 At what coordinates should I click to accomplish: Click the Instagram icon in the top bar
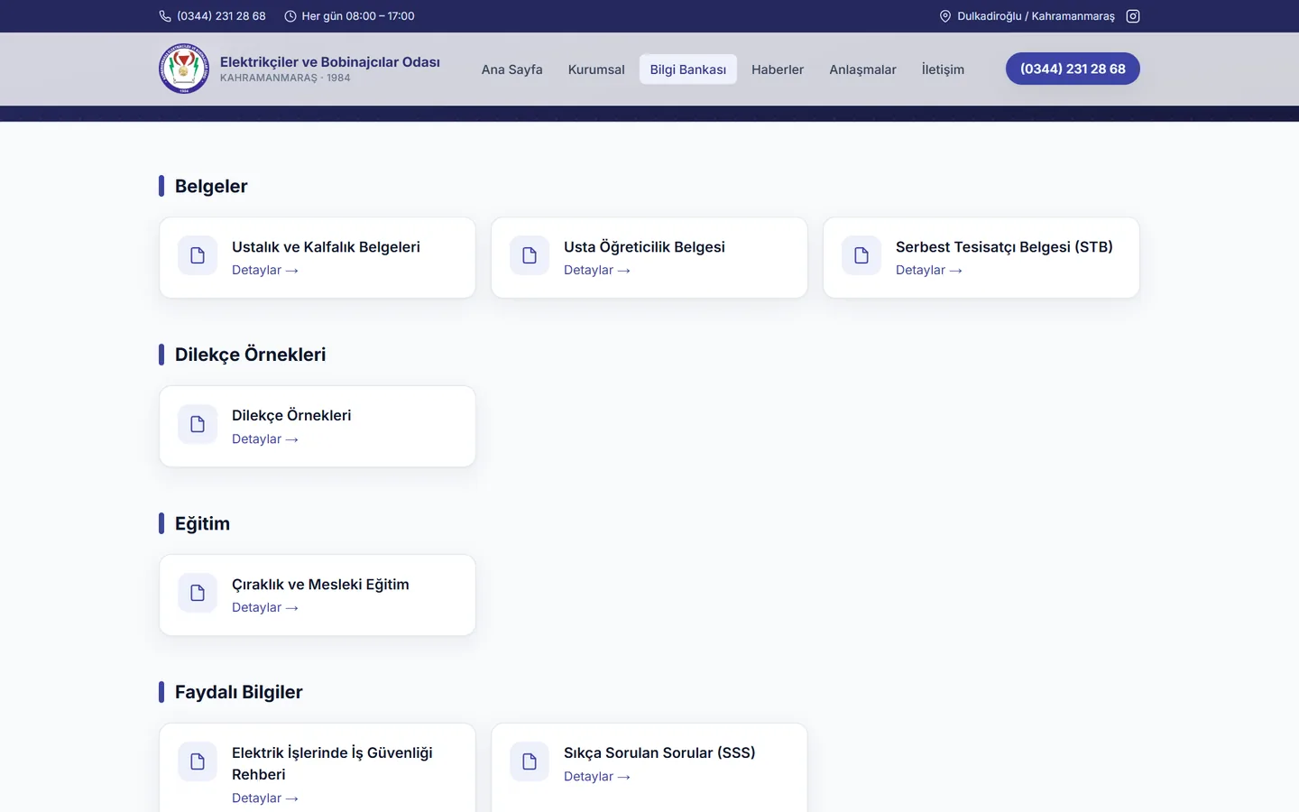(1133, 16)
